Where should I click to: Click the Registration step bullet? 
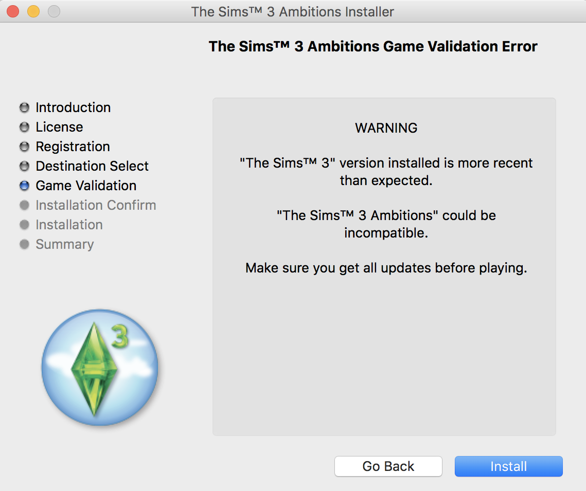24,147
